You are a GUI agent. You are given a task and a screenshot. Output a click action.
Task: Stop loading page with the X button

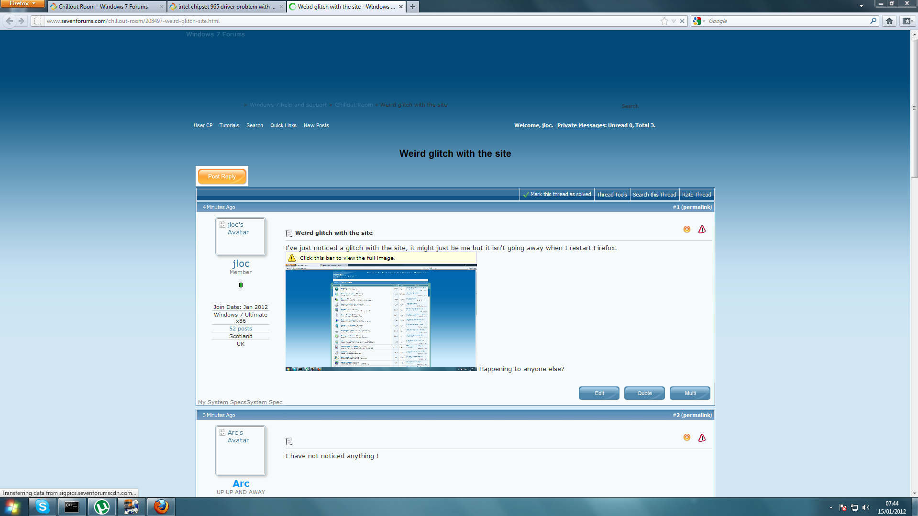click(682, 21)
